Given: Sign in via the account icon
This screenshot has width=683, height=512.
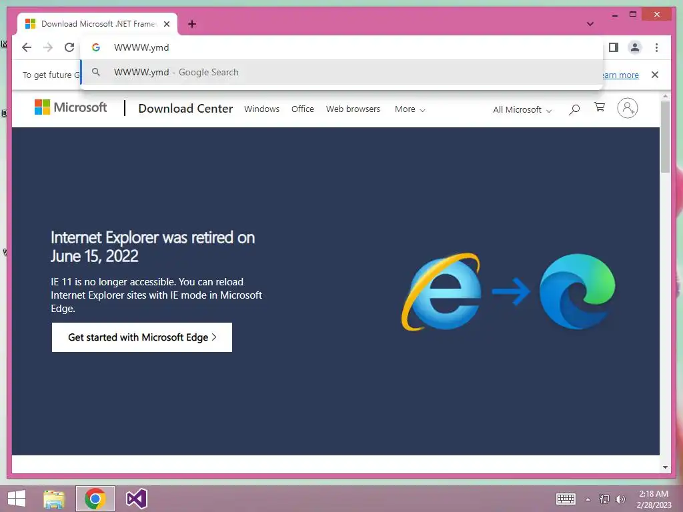Looking at the screenshot, I should (627, 108).
